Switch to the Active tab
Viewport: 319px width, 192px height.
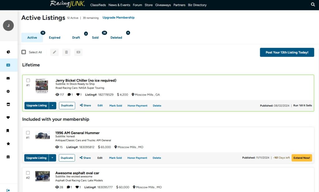pos(32,38)
